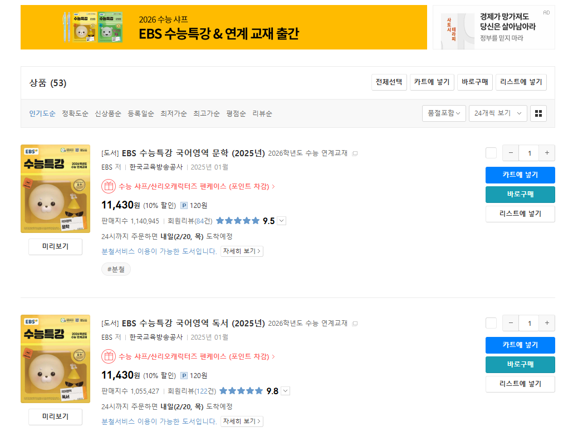This screenshot has height=432, width=573.
Task: Open EBS 수능특강 국어영역 독서 title
Action: [193, 323]
